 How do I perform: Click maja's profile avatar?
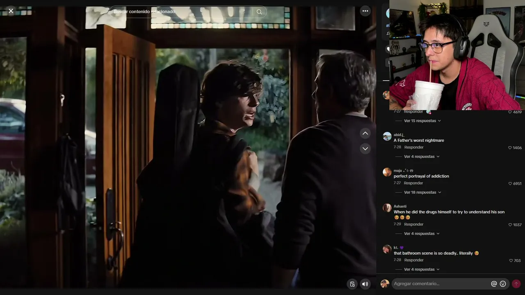pos(387,172)
